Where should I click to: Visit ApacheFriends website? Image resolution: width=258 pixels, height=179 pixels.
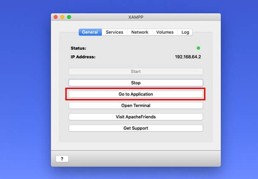tap(136, 117)
